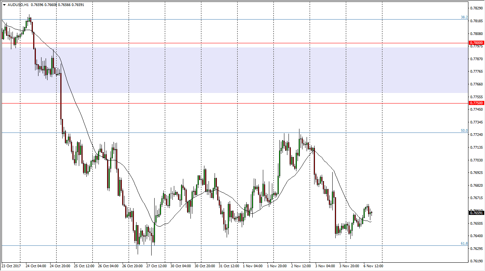This screenshot has height=271, width=485.
Task: Click the 50.0 Fibonacci level label
Action: tap(464, 131)
